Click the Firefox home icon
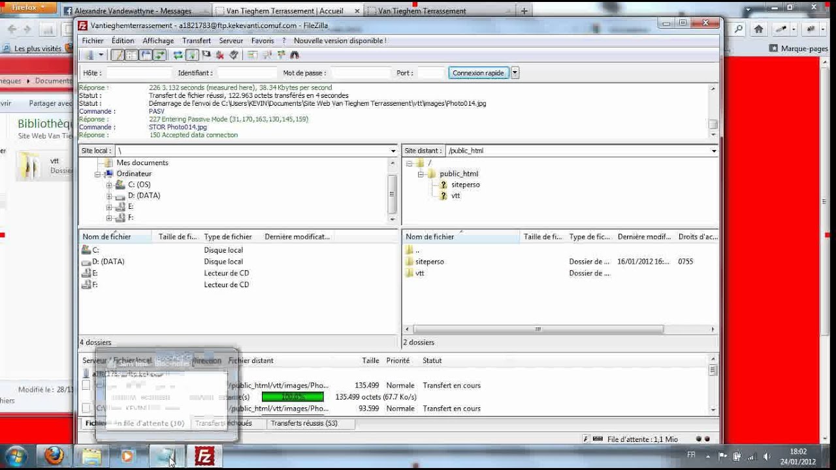836x470 pixels. tap(758, 29)
